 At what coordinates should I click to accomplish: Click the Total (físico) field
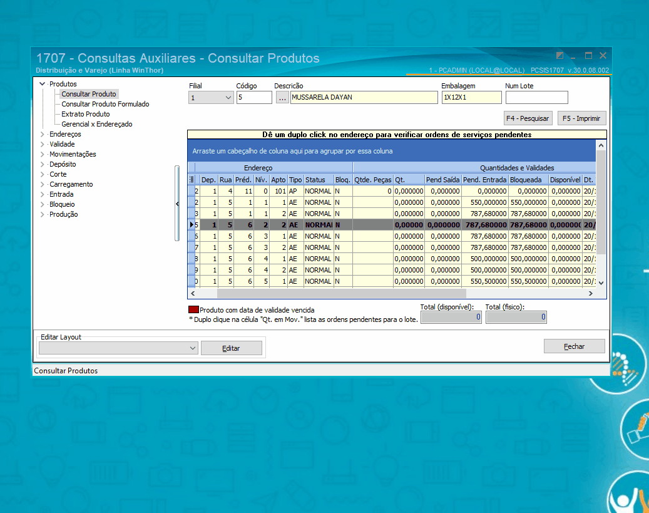[x=516, y=317]
